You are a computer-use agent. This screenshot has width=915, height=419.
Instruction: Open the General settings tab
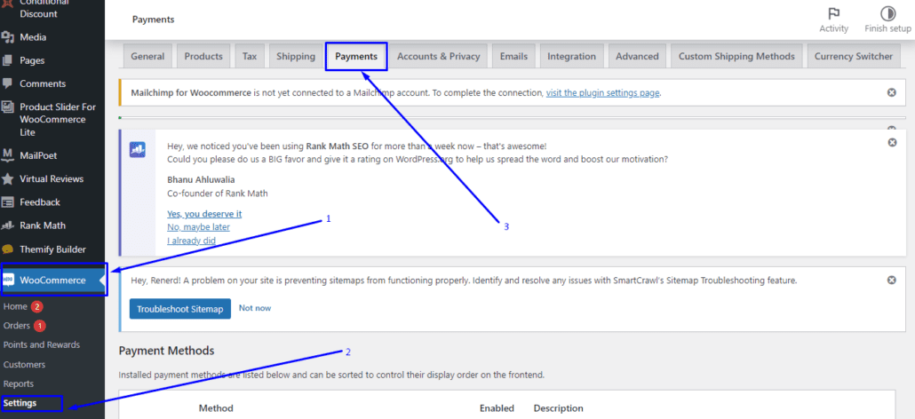pyautogui.click(x=147, y=57)
